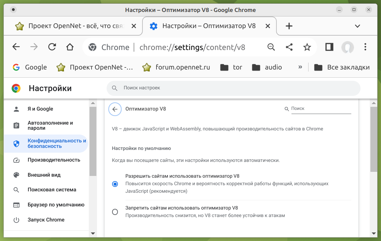Go back with settings back arrow

115,109
